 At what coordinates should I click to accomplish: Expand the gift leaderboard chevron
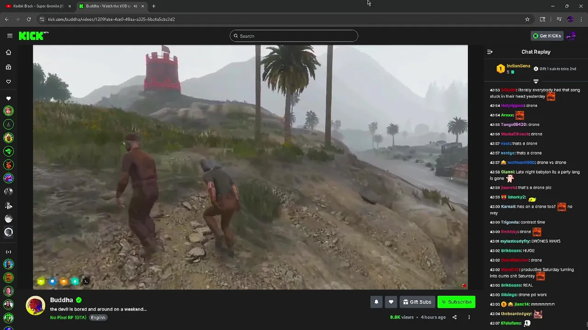[536, 81]
